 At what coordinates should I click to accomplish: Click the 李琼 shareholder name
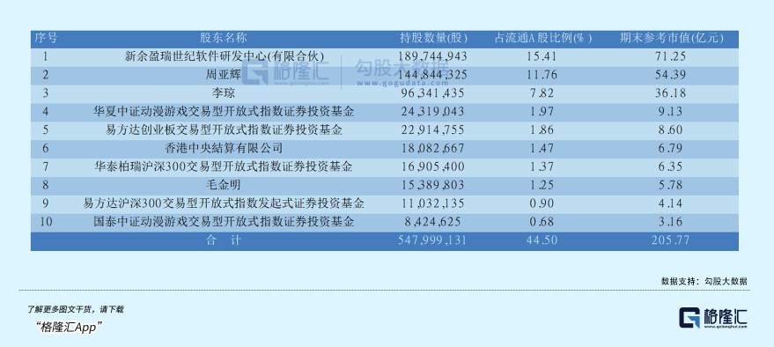(x=223, y=93)
